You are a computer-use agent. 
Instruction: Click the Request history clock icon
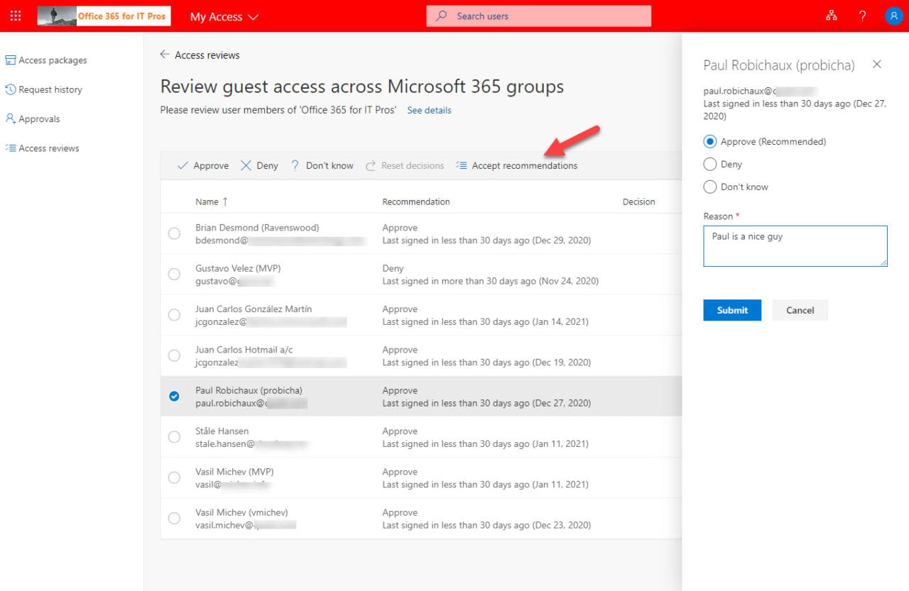(11, 89)
